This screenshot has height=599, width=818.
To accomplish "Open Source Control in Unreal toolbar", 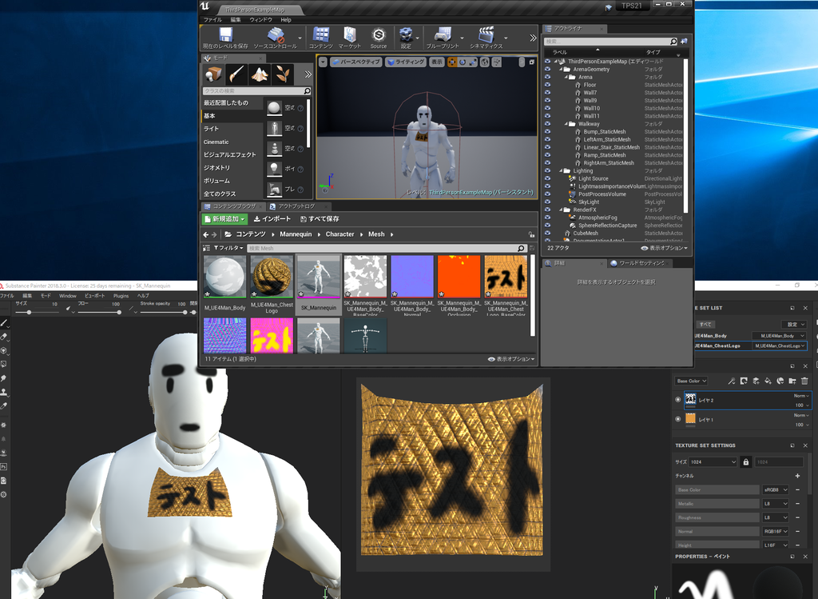I will [275, 38].
